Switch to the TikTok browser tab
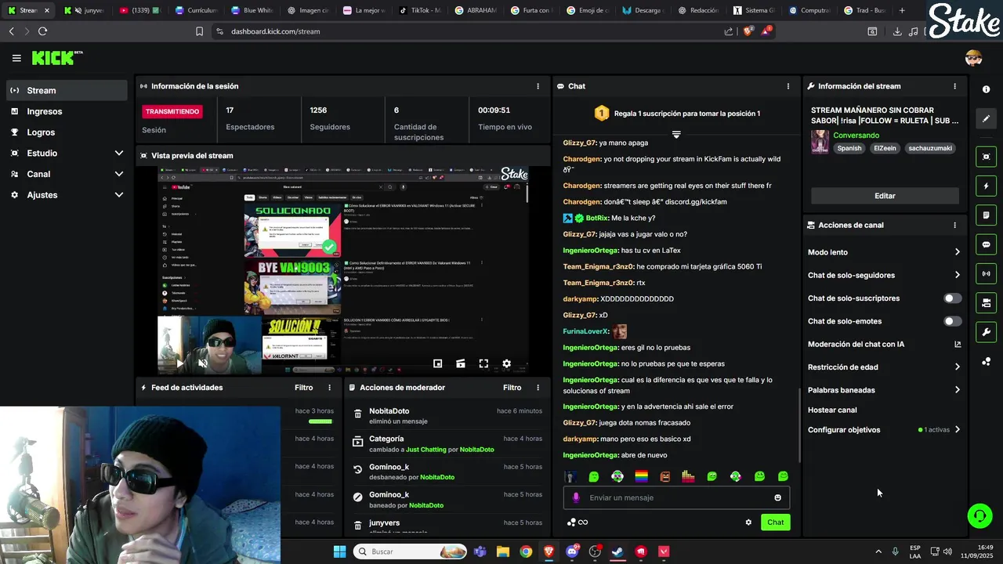This screenshot has width=1003, height=564. click(x=420, y=10)
